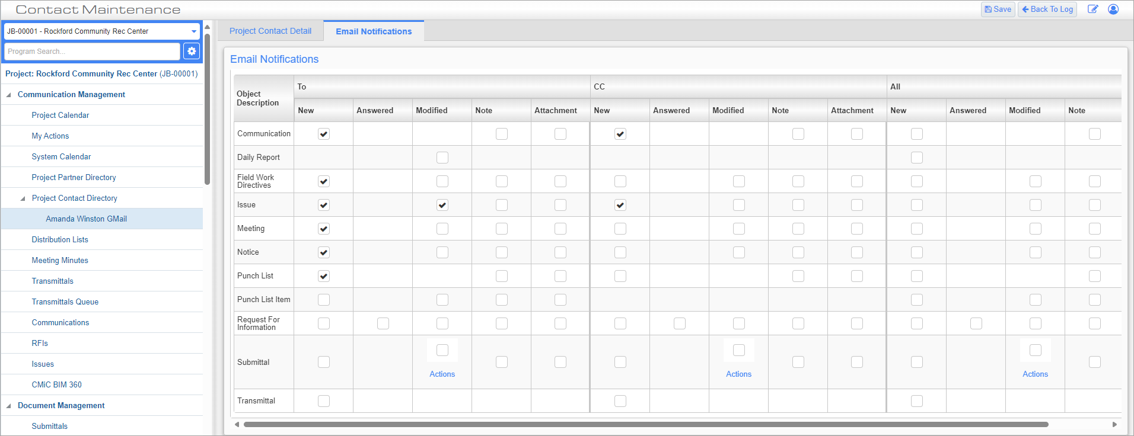
Task: Open the JB-00001 project dropdown
Action: pyautogui.click(x=102, y=31)
